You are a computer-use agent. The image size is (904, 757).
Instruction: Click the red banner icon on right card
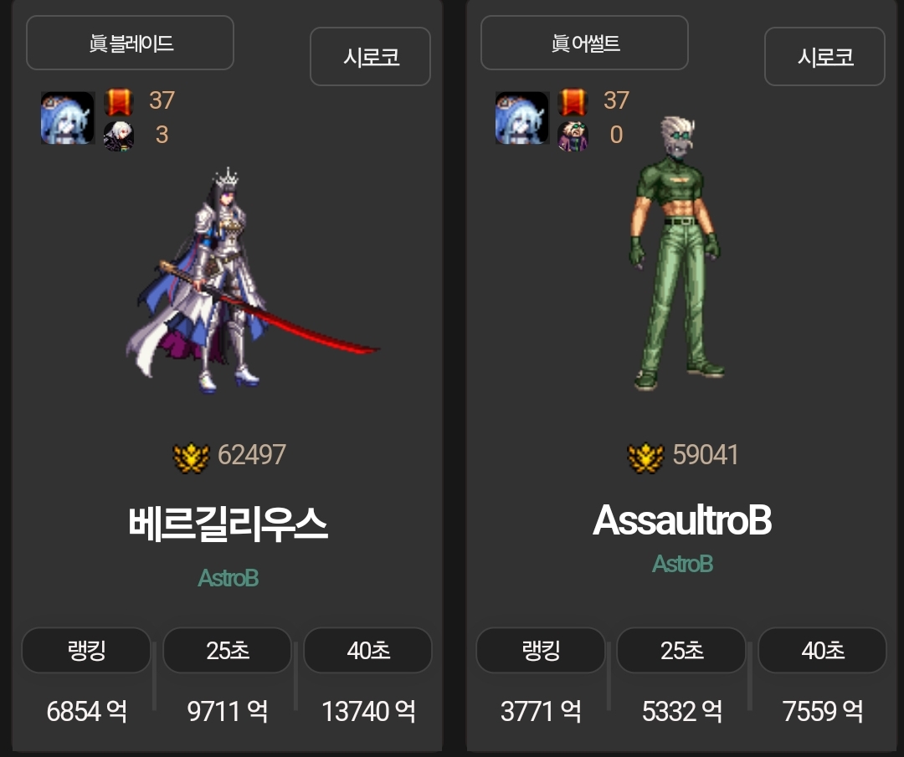[x=573, y=102]
